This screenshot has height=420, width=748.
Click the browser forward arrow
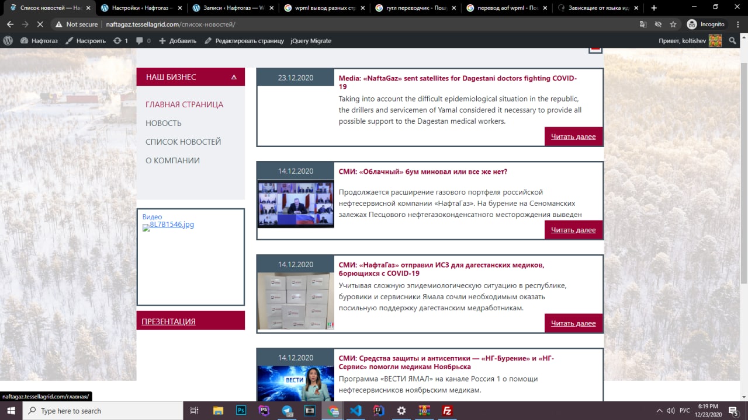[25, 24]
